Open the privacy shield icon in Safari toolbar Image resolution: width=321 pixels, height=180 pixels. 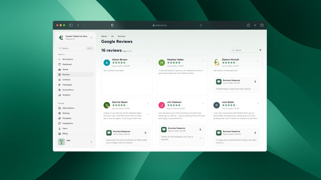point(112,25)
